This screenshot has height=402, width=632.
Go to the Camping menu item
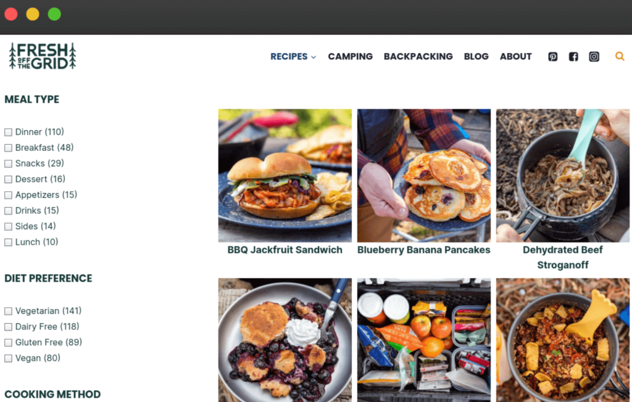[351, 56]
